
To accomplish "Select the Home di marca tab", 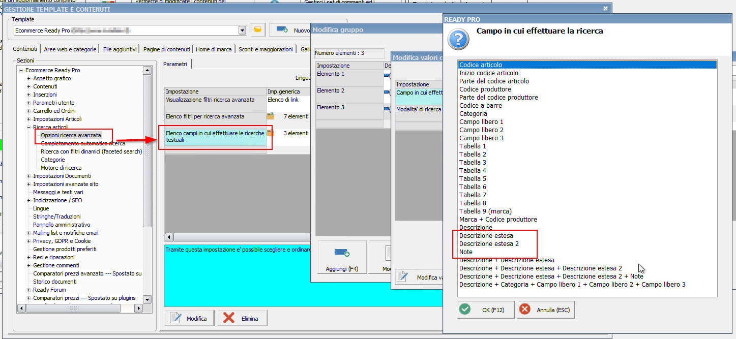I will 214,49.
